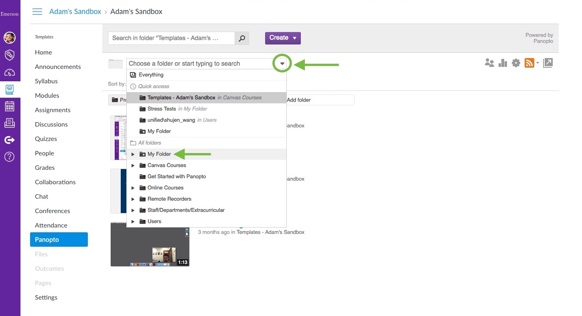
Task: Click the Add folder button
Action: click(320, 100)
